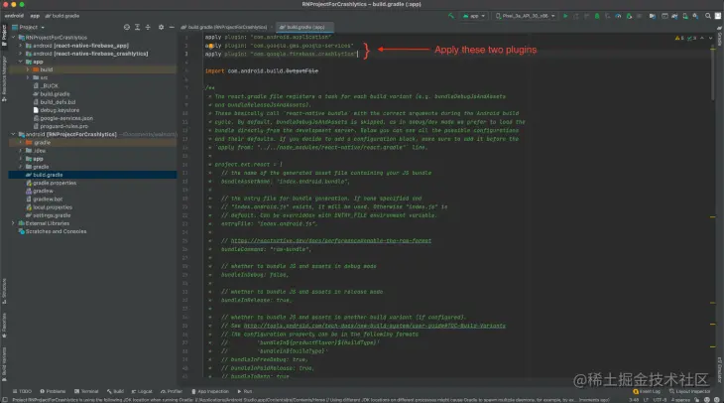Open the TODO tool window
The width and height of the screenshot is (724, 403).
[22, 391]
